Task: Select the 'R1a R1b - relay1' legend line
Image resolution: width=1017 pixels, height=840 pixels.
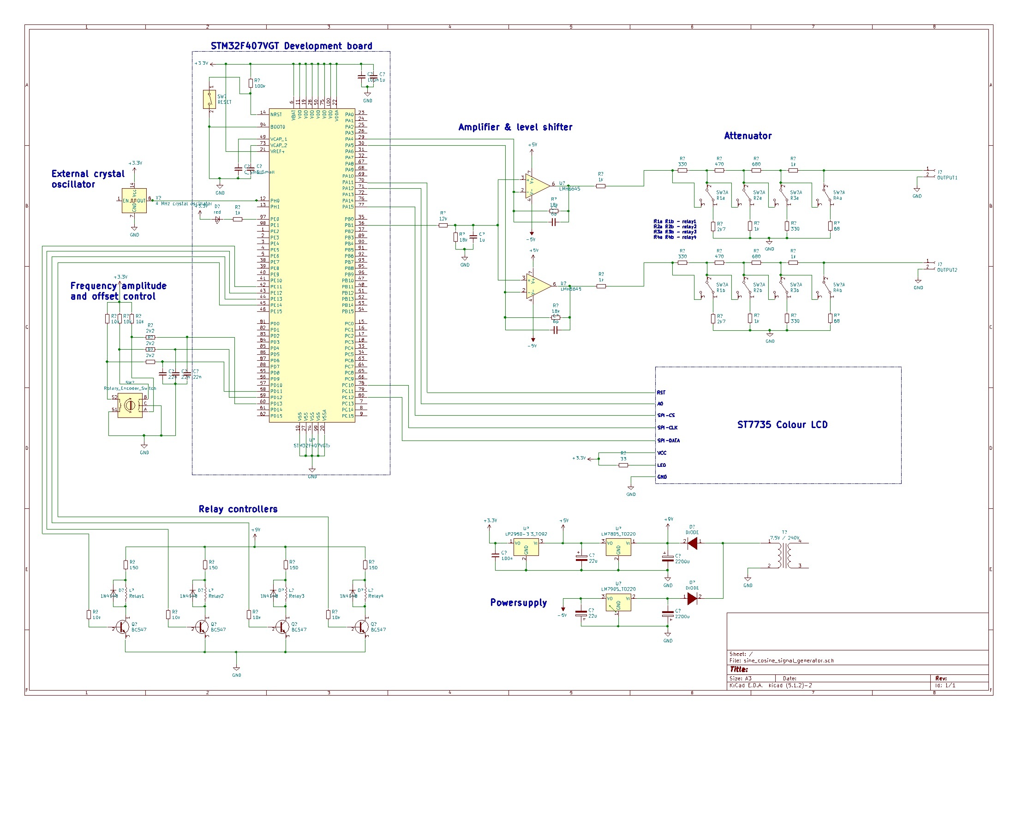Action: pos(674,221)
